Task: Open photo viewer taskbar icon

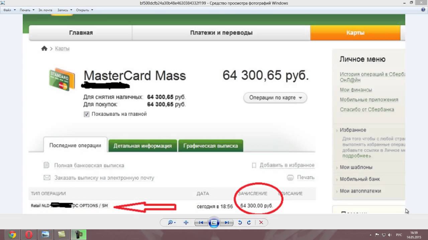Action: point(45,235)
